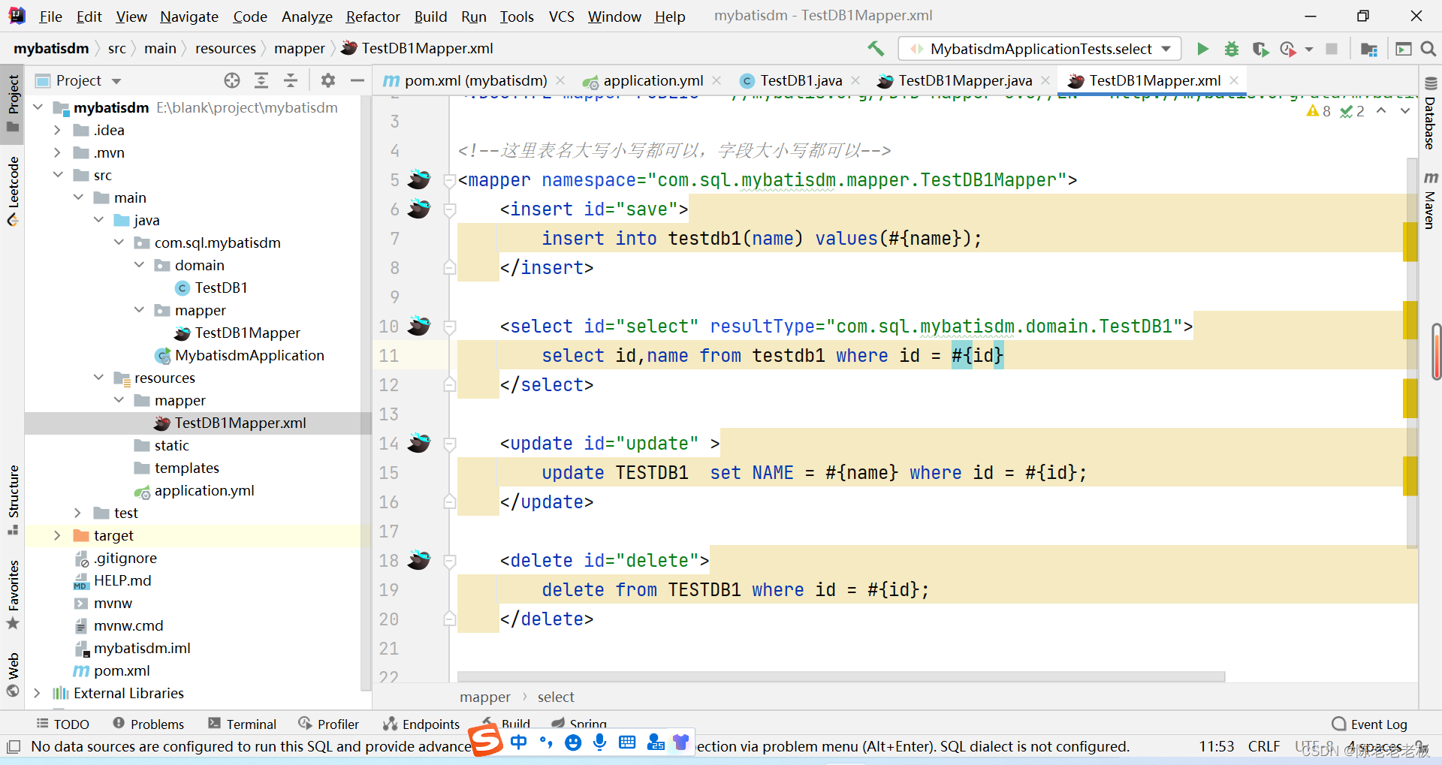Open the Problems tool window

coord(148,724)
